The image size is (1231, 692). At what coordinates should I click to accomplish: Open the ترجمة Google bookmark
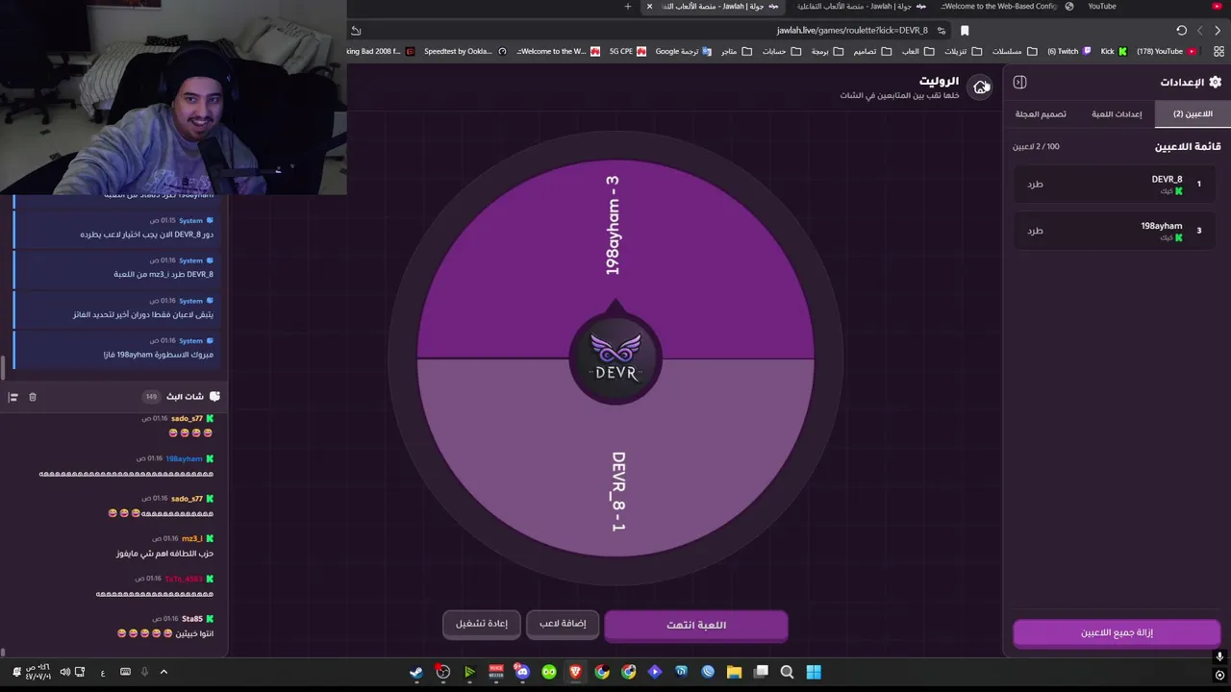click(x=683, y=52)
